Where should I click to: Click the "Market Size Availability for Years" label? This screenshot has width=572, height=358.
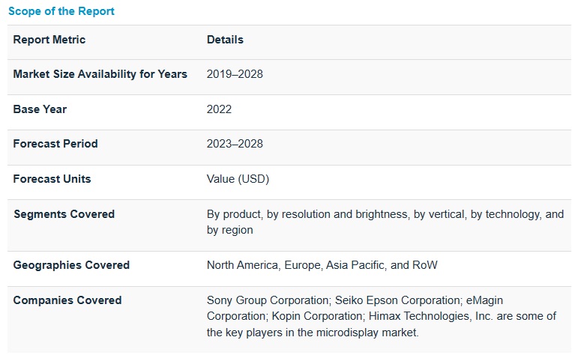(x=100, y=74)
